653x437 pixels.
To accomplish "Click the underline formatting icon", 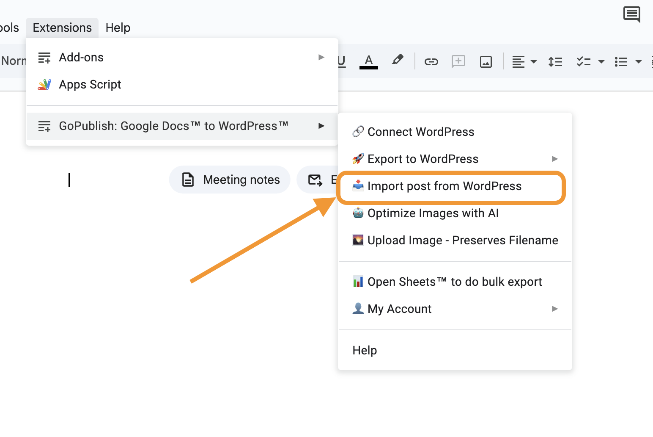I will tap(342, 61).
